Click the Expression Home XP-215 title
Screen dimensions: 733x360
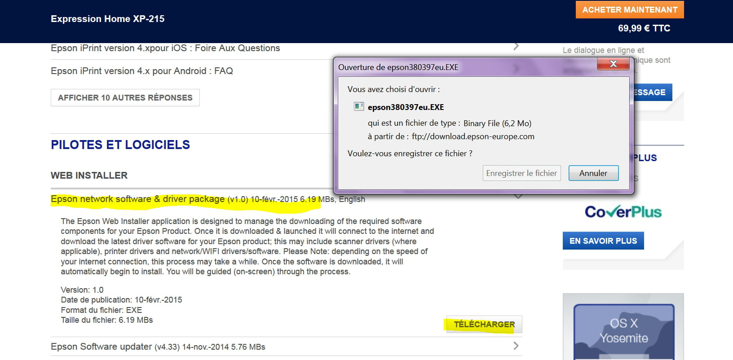(107, 19)
